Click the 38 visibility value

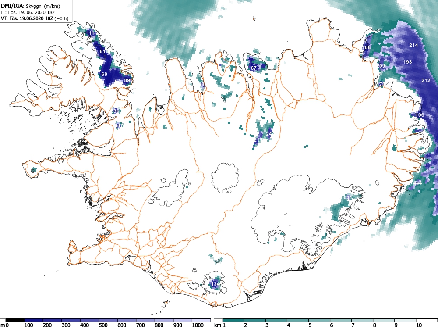pos(201,84)
